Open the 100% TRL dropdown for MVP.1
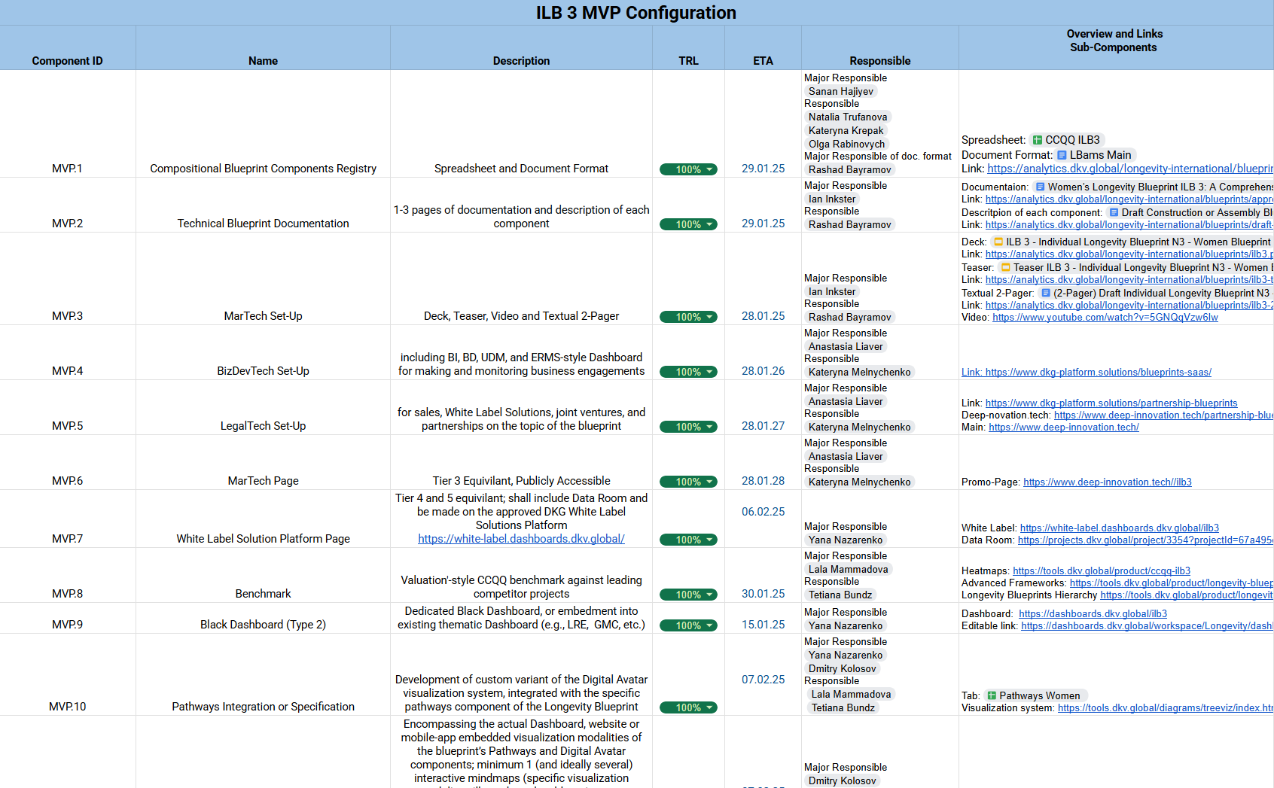This screenshot has height=788, width=1274. [709, 169]
